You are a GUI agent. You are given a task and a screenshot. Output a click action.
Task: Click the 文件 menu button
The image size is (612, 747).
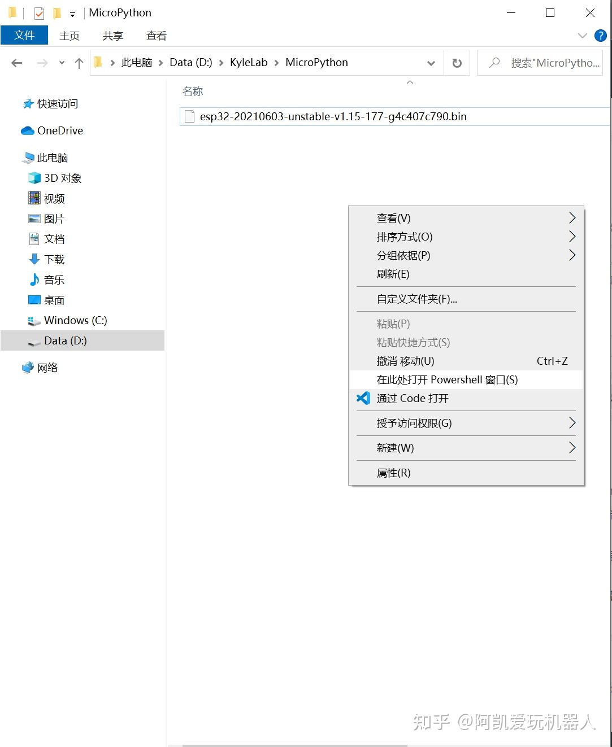click(x=24, y=35)
